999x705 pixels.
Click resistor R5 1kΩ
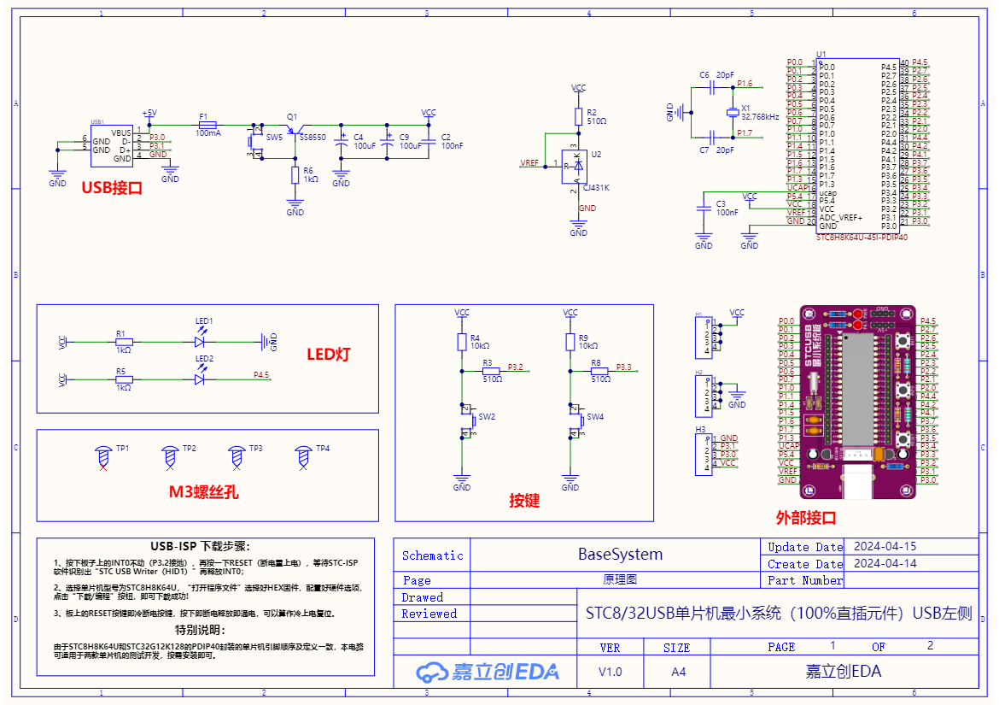124,379
